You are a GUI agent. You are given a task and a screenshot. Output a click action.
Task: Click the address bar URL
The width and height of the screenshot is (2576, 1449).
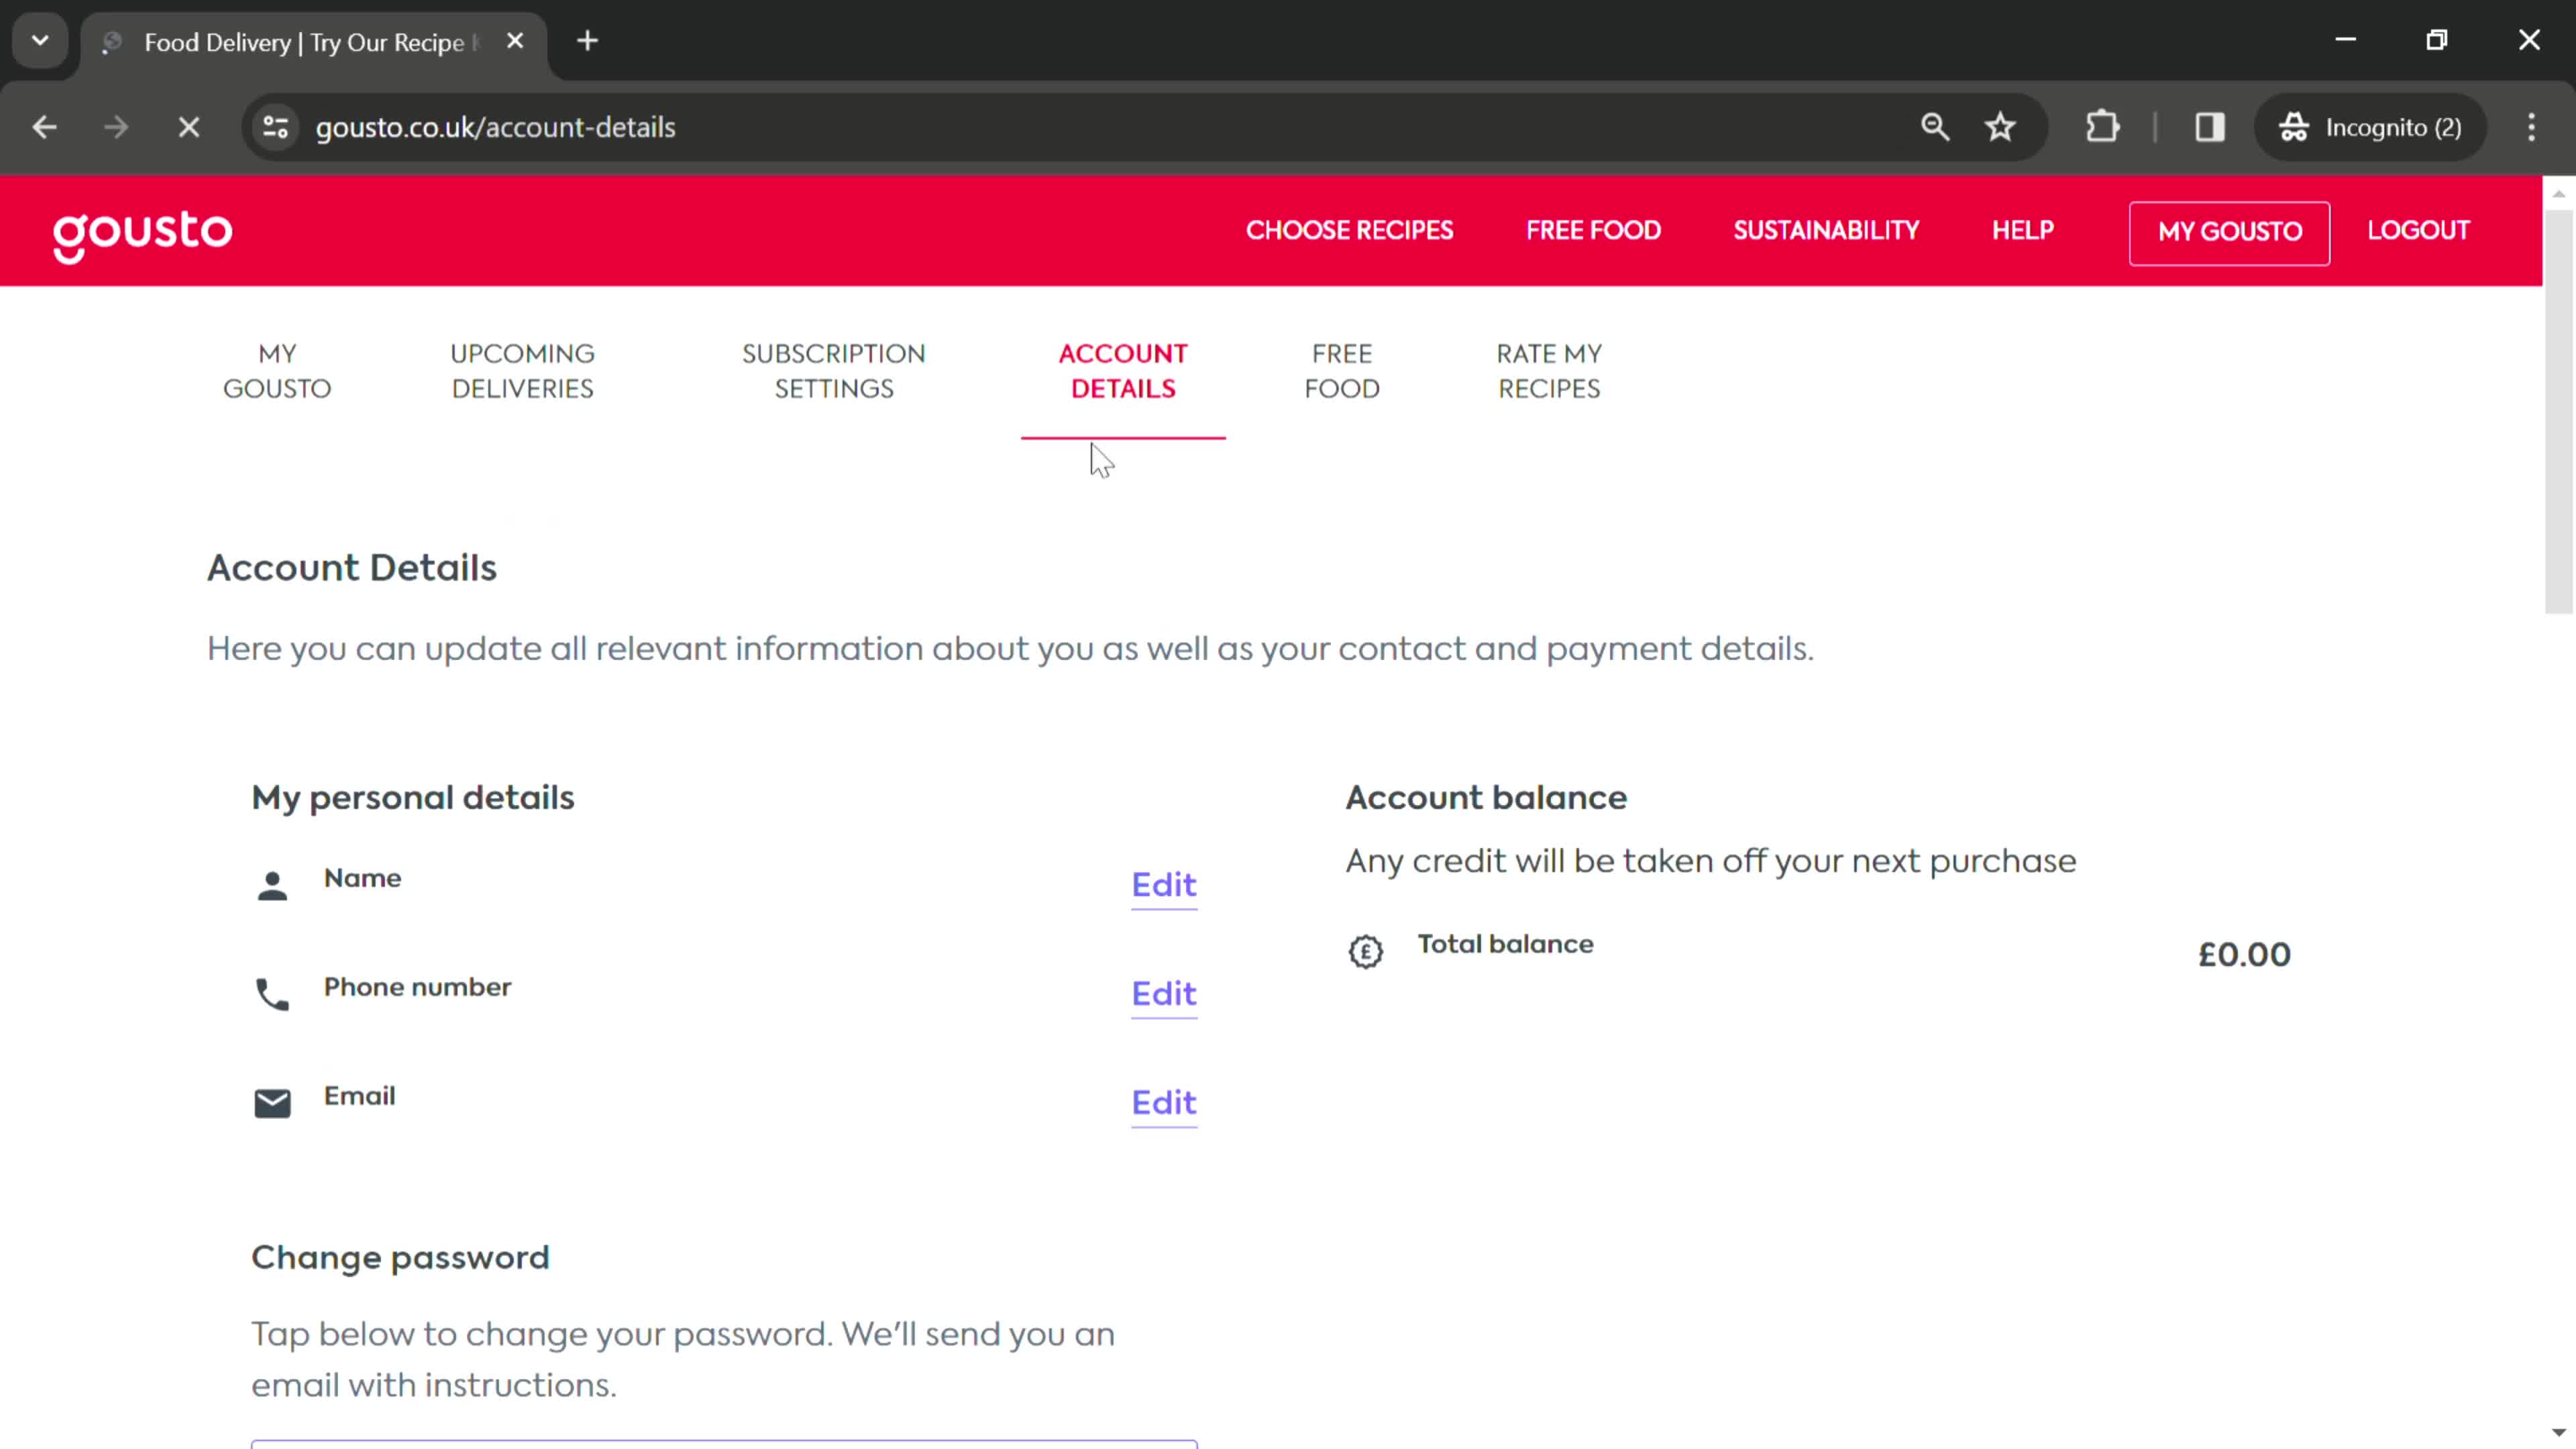(x=495, y=127)
